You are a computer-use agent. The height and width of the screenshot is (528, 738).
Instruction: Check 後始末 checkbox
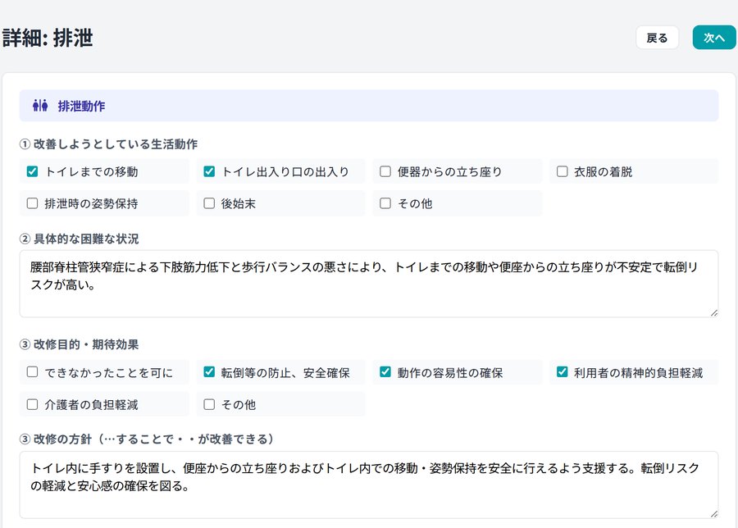[209, 203]
